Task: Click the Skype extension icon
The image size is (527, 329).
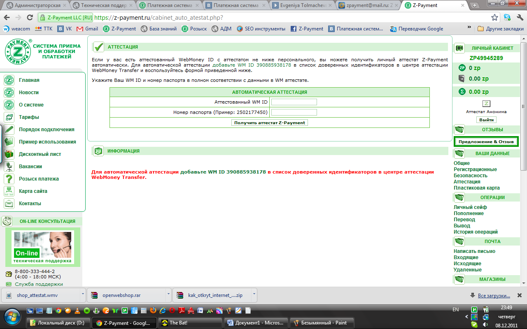Action: pyautogui.click(x=507, y=18)
